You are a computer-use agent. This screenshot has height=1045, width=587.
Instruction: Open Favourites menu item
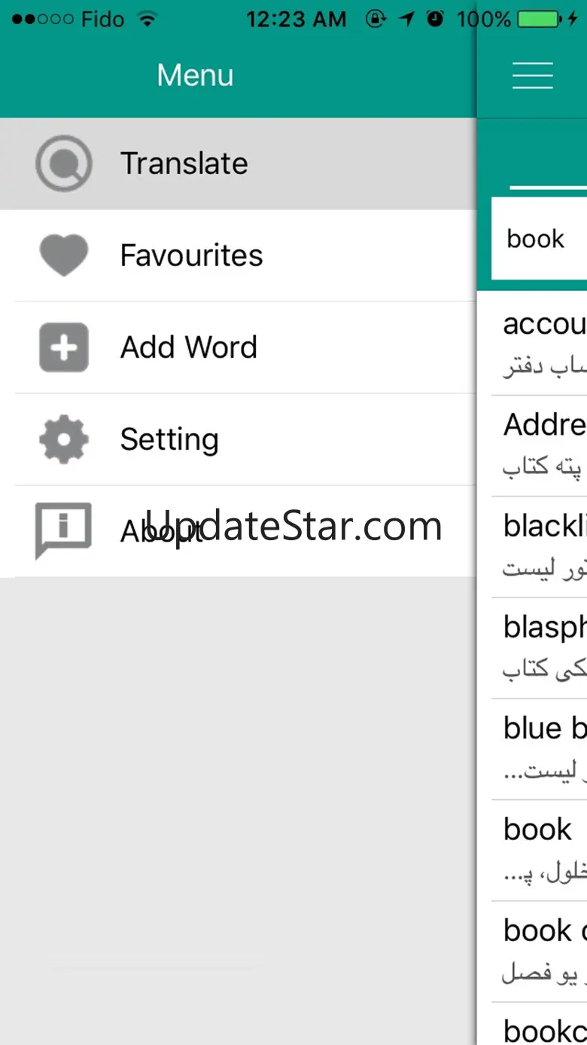[x=239, y=255]
